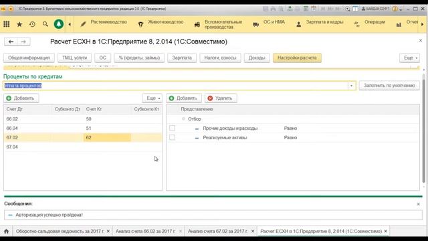Click the Субконто Кт column header
Viewport: 428px width, 241px height.
pos(146,109)
